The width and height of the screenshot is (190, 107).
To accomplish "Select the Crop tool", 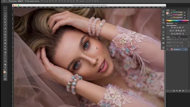I will pos(5,23).
